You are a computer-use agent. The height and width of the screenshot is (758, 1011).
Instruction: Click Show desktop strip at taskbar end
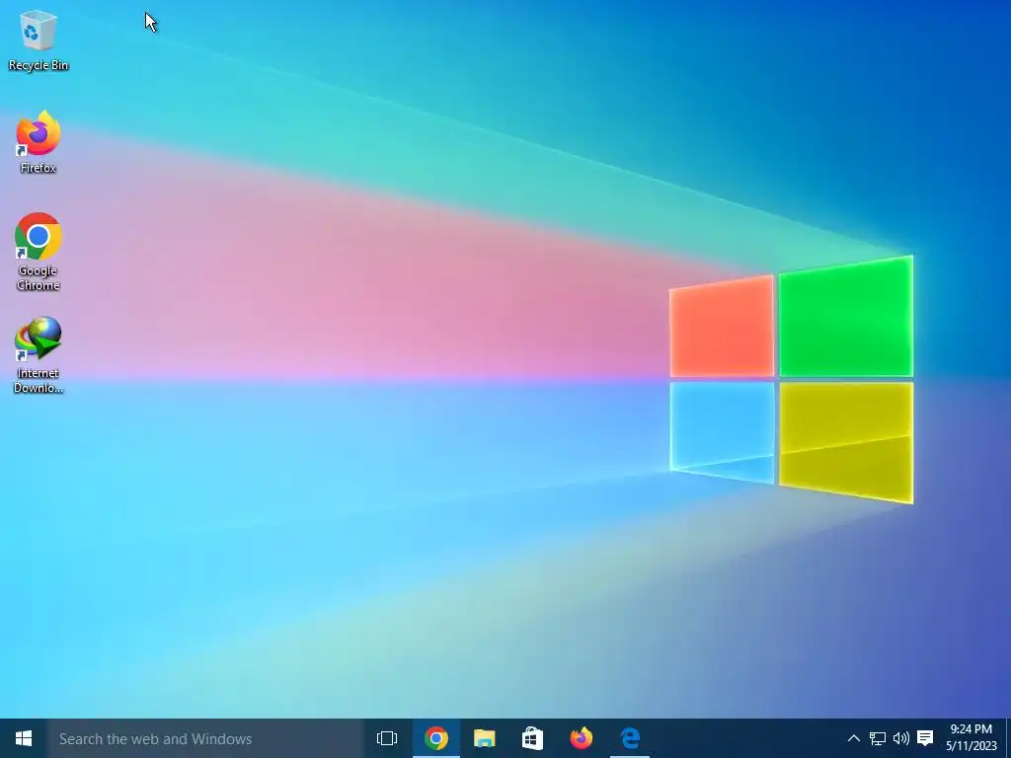pos(1008,738)
